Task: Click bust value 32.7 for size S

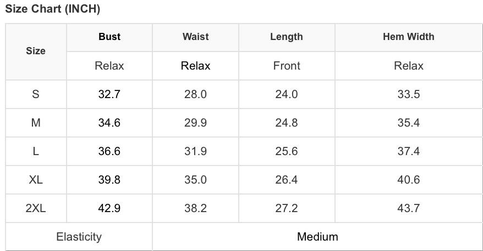Action: point(109,94)
